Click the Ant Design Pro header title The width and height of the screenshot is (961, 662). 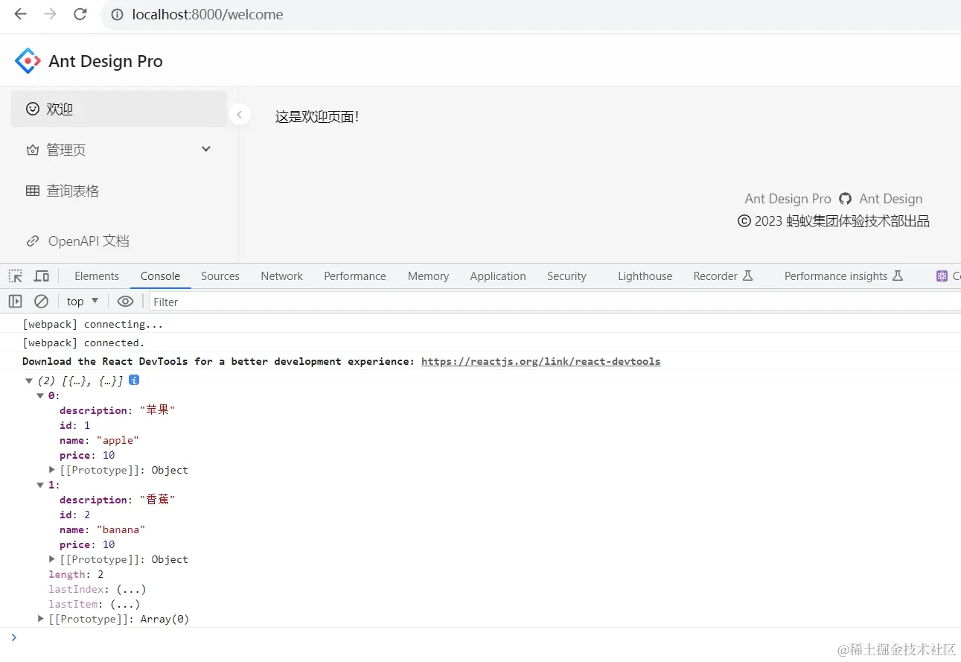pyautogui.click(x=106, y=61)
